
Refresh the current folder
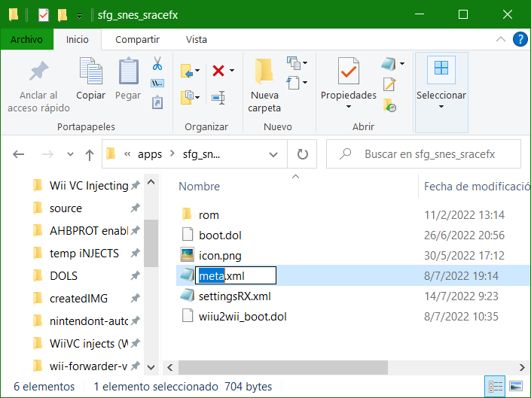(303, 154)
